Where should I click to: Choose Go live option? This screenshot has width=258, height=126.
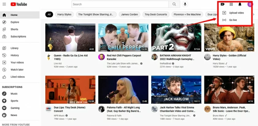click(233, 20)
